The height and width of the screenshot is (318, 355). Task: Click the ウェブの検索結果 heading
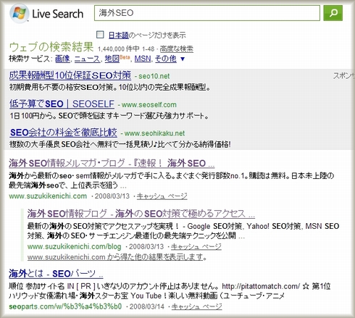click(x=51, y=47)
